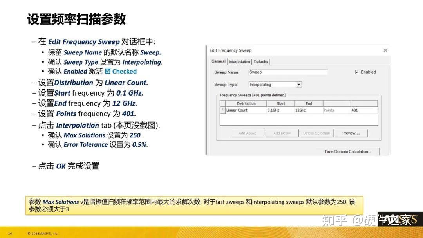The width and height of the screenshot is (423, 238).
Task: Open Time Domain Calculation settings
Action: tap(348, 151)
